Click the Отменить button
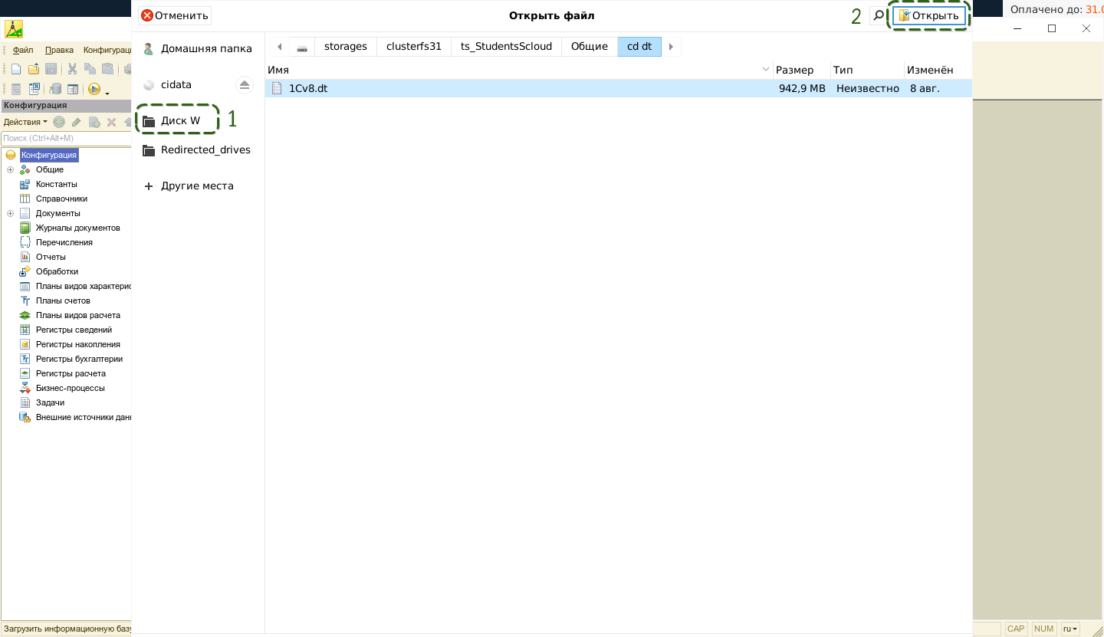Viewport: 1104px width, 637px height. 175,15
